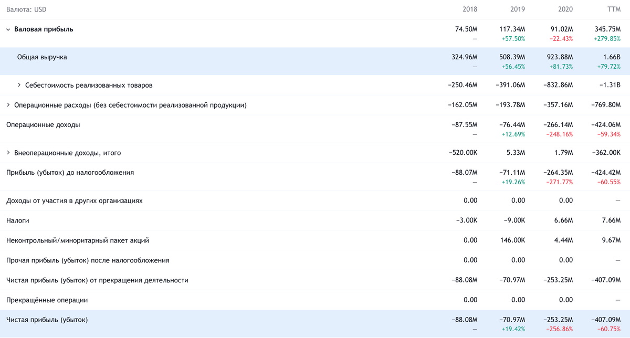Click the −271.77% change figure

click(559, 182)
